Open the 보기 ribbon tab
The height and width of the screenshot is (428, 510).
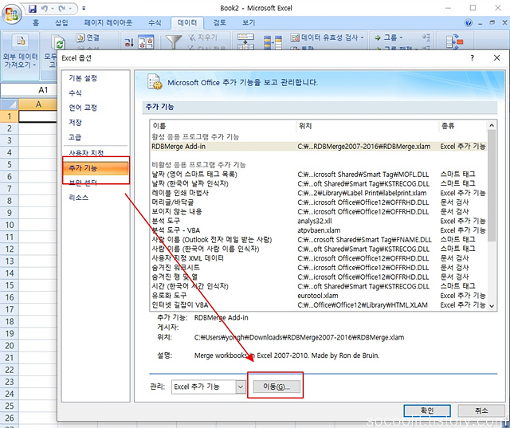[249, 23]
